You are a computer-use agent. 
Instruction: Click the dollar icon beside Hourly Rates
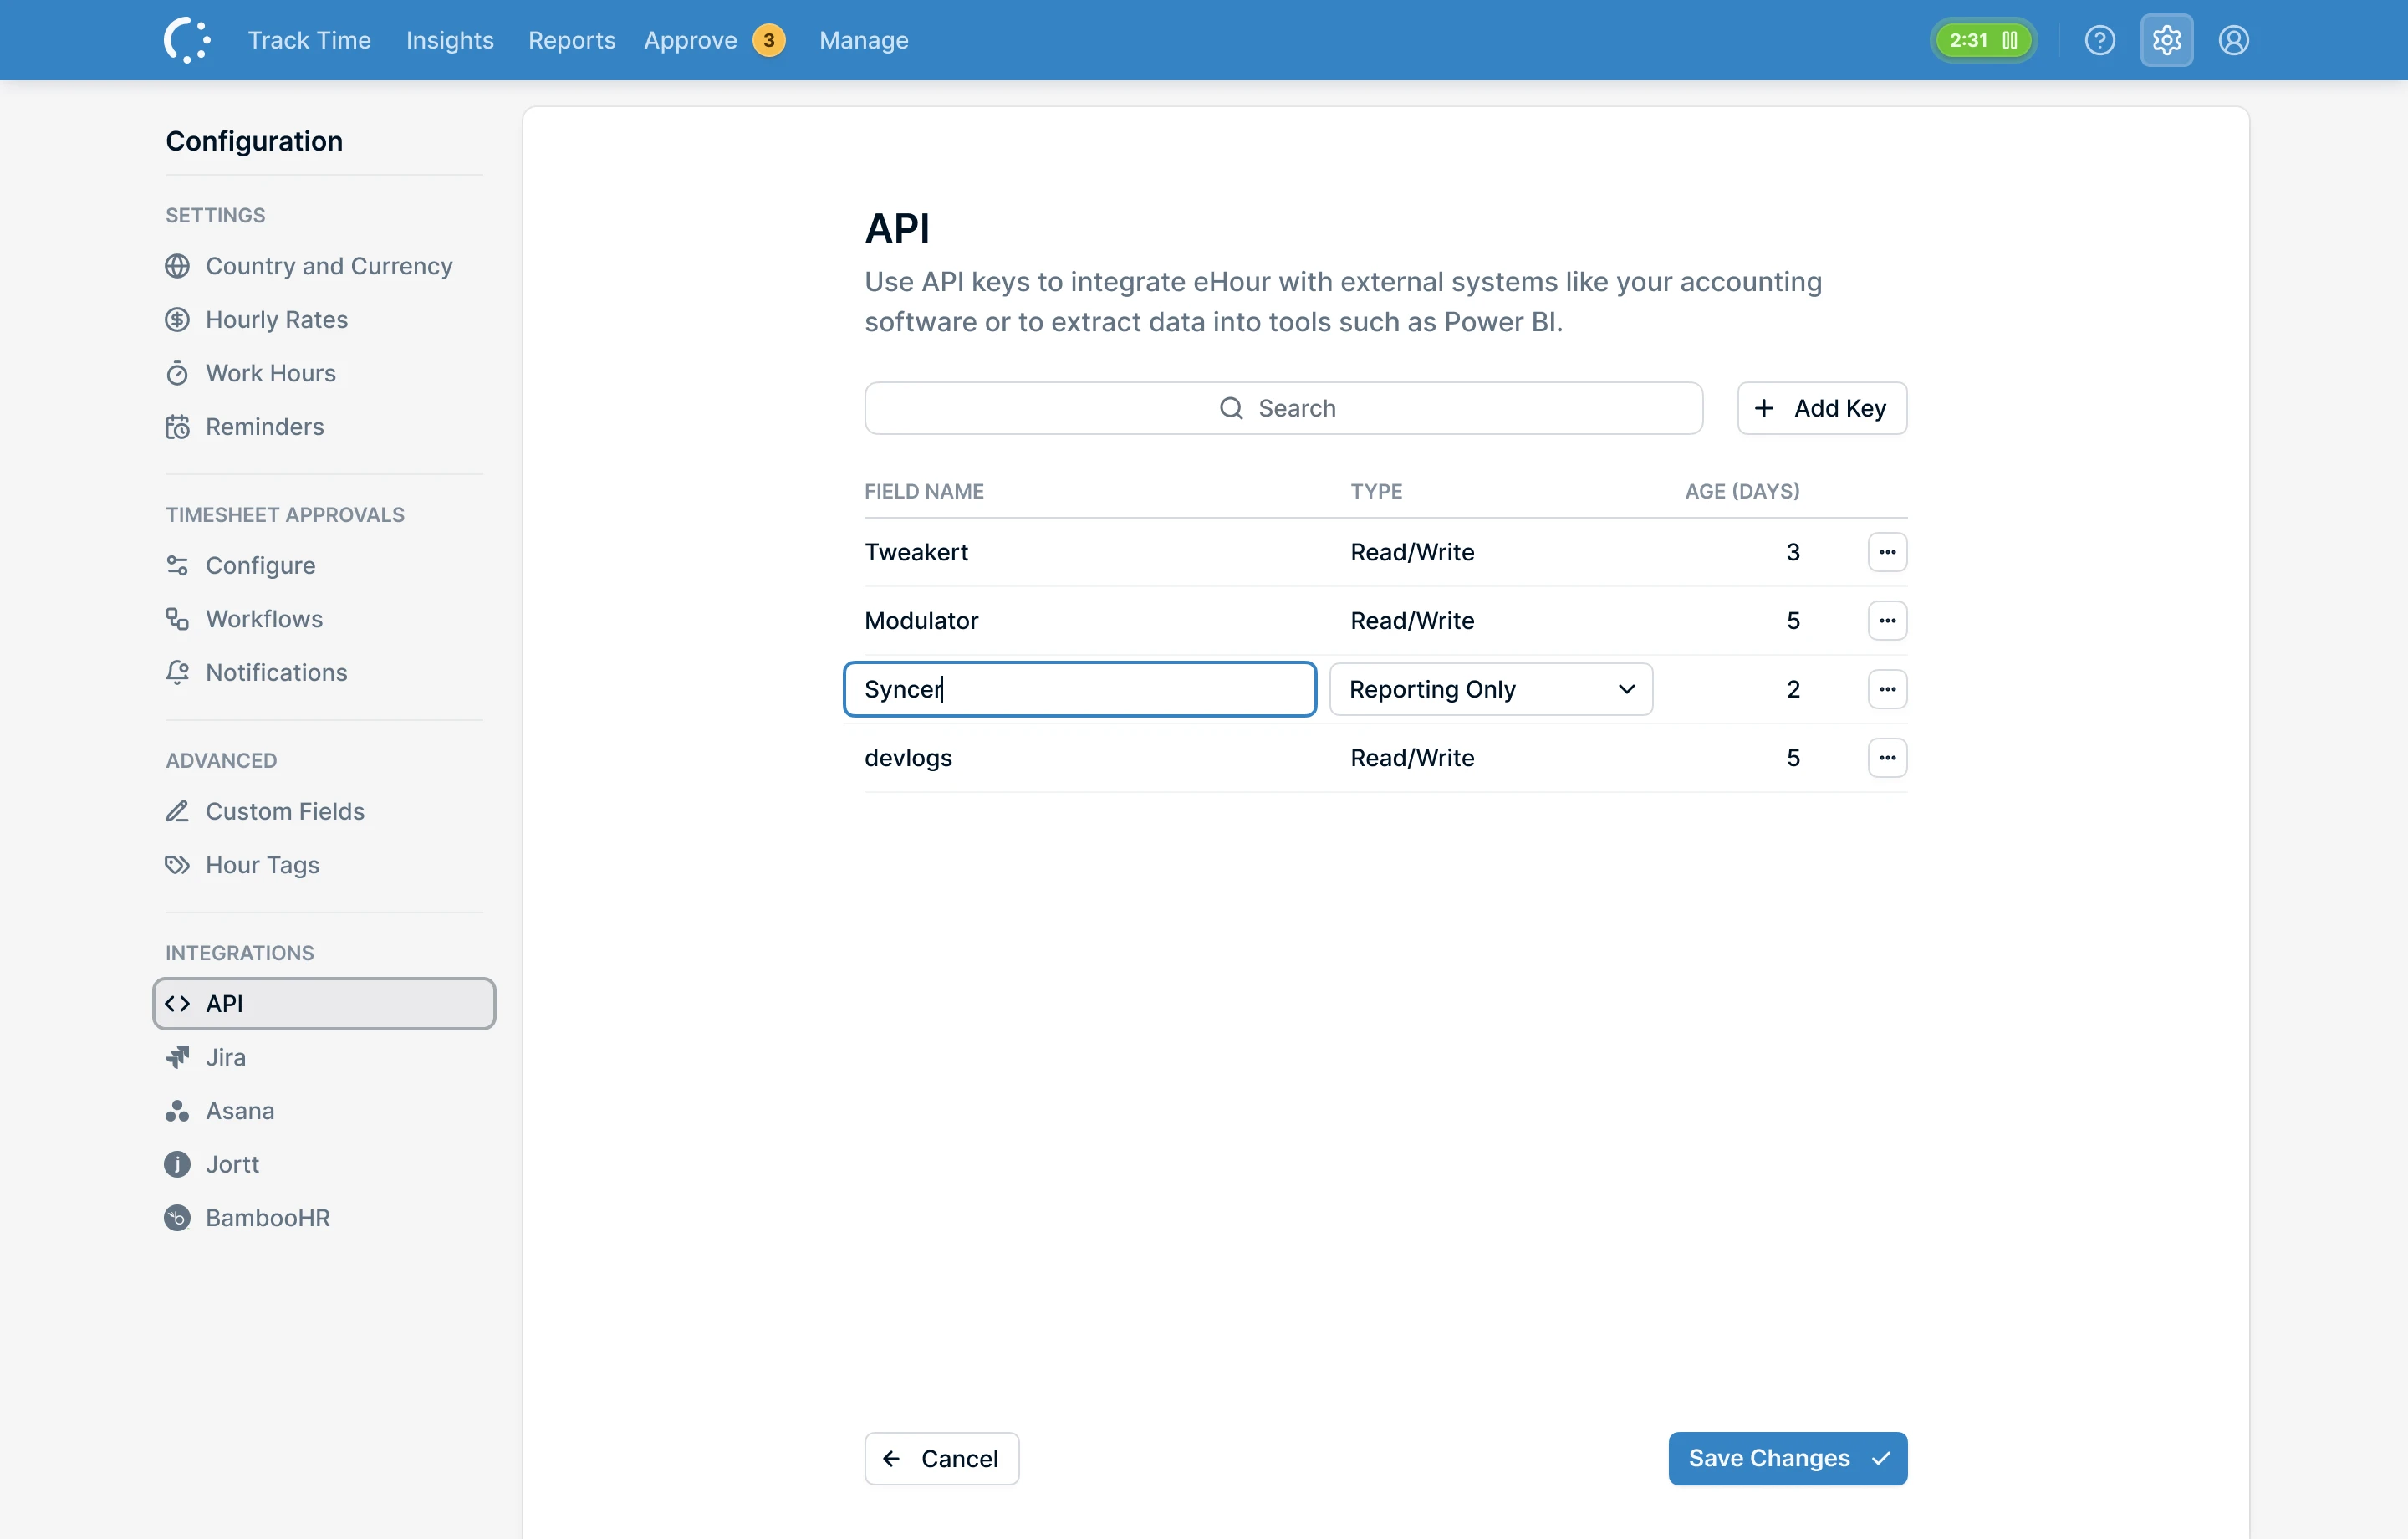tap(177, 320)
